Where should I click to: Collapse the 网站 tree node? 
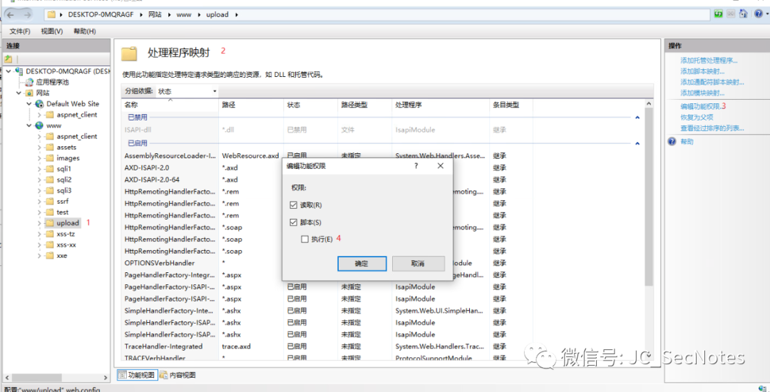[19, 93]
